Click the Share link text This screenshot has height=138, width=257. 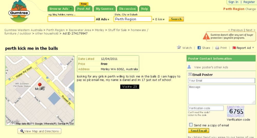[206, 48]
